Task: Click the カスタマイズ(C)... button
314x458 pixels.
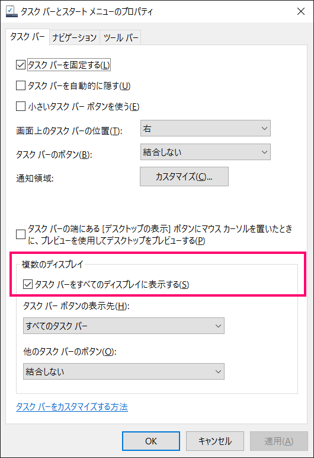Action: [x=184, y=176]
